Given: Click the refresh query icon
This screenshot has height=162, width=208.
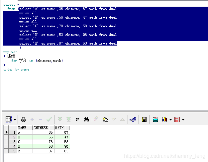Looking at the screenshot, I should click(x=77, y=119).
